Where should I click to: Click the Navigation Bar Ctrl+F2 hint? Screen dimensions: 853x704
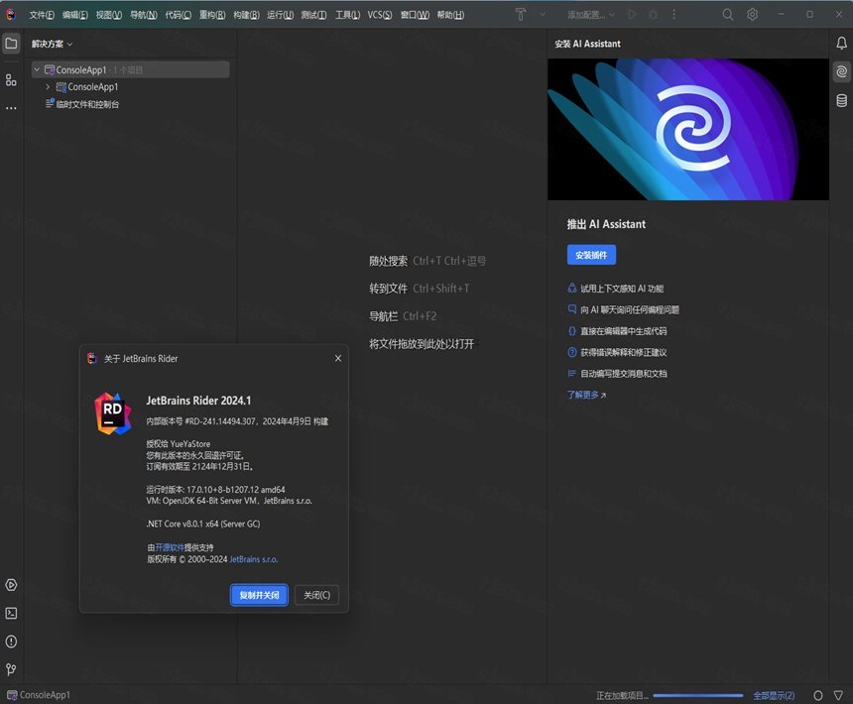click(x=403, y=316)
